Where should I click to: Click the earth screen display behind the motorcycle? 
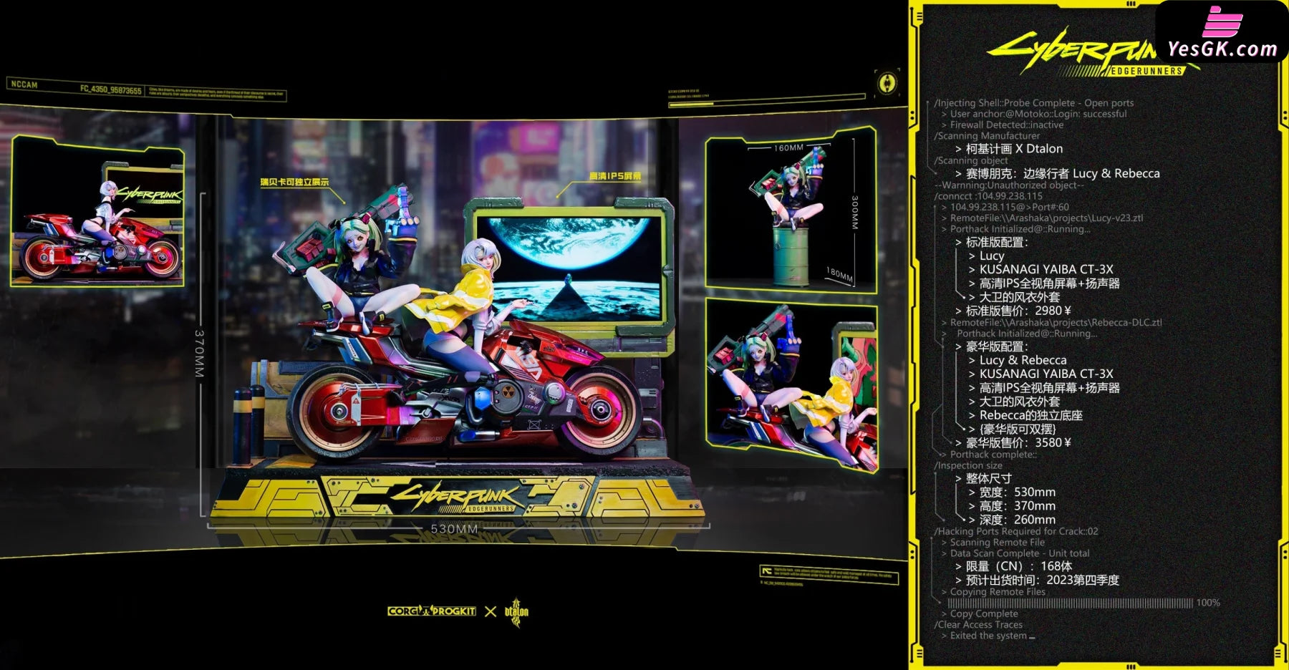click(569, 269)
